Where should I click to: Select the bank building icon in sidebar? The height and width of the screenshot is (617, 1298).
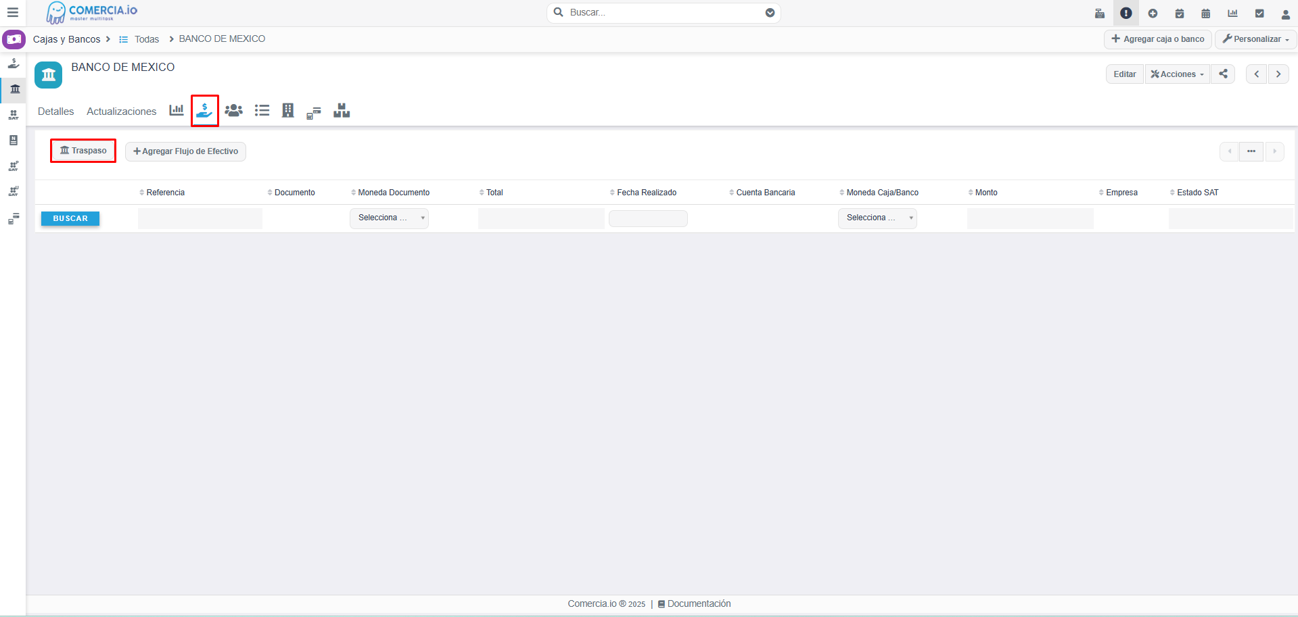coord(14,89)
